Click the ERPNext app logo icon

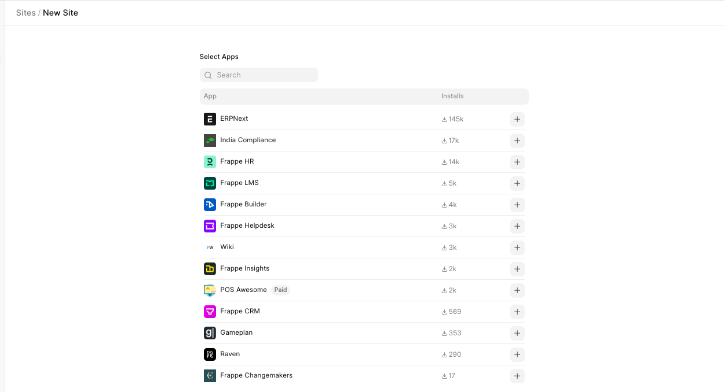tap(210, 119)
